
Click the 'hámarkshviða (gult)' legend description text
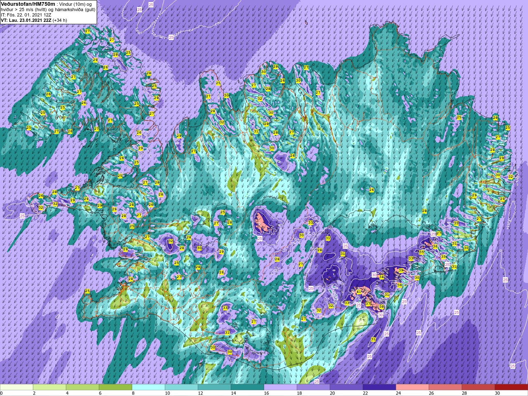(x=75, y=9)
